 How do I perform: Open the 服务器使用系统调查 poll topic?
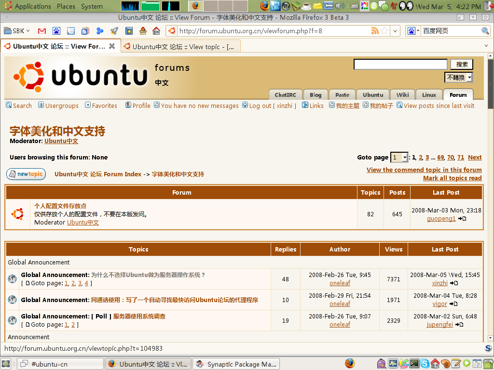click(x=139, y=316)
